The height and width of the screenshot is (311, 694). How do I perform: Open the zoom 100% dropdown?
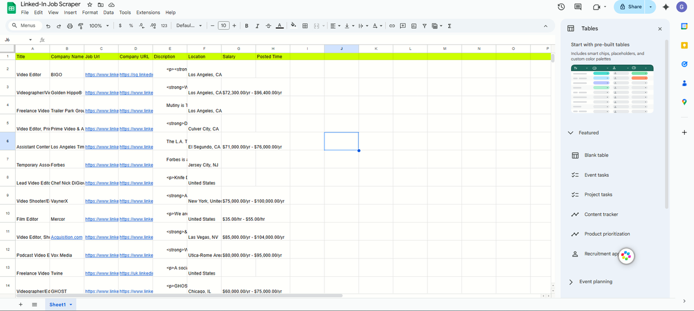[x=99, y=26]
